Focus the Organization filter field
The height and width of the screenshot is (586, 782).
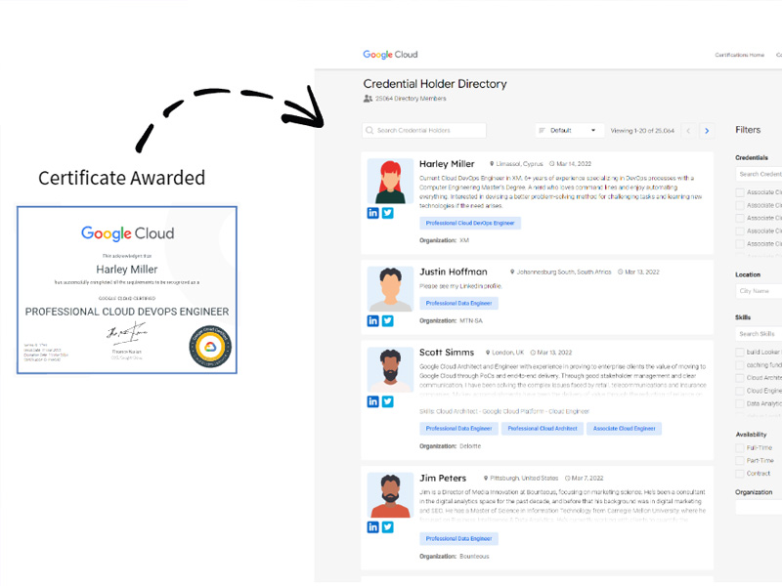tap(759, 508)
